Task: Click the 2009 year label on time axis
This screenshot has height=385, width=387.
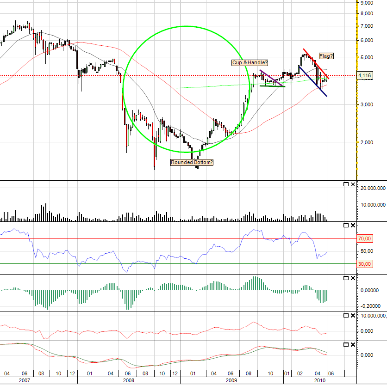Action: click(x=231, y=380)
